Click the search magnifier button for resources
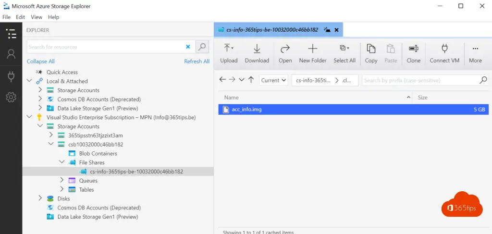This screenshot has height=234, width=492. 202,47
